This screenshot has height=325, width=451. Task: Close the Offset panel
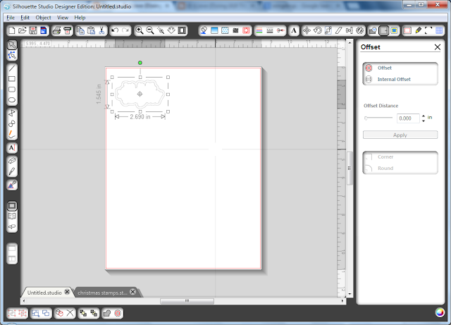437,47
